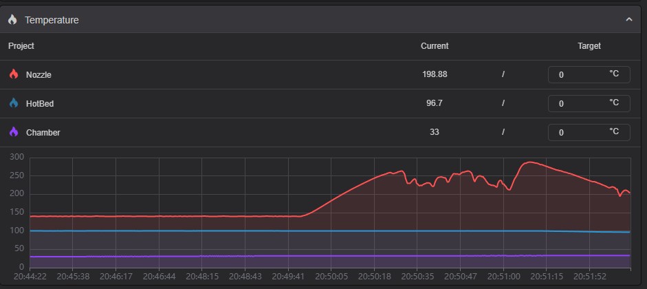Focus the Chamber target temperature field
The height and width of the screenshot is (289, 647).
(x=579, y=132)
